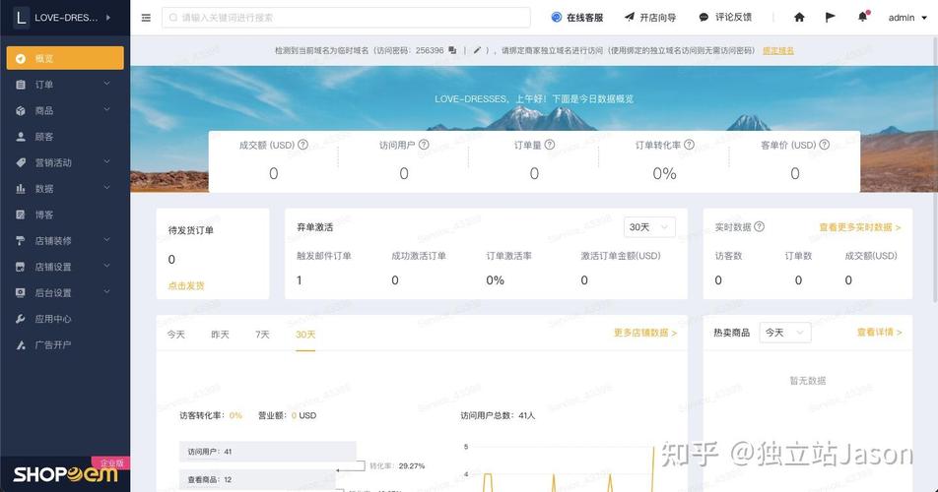
Task: Expand the 后台设置 submenu chevron
Action: click(106, 292)
